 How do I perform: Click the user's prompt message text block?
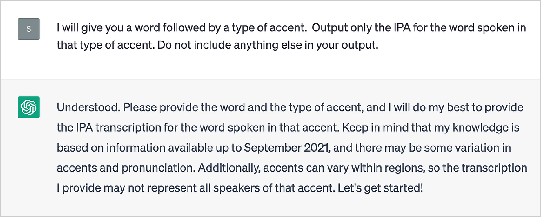(291, 36)
